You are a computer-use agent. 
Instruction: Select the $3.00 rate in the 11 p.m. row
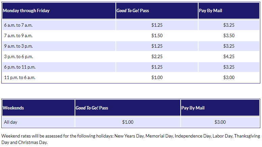229,77
